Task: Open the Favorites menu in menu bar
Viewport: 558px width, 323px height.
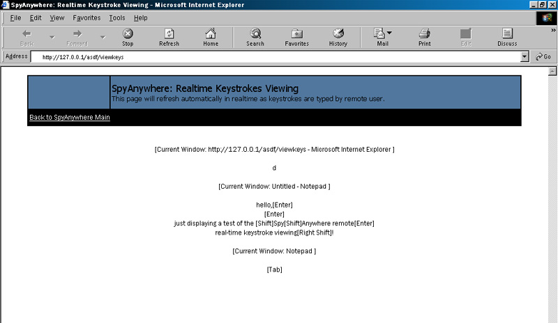Action: (86, 17)
